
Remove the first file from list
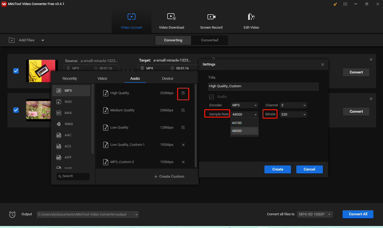pos(371,59)
